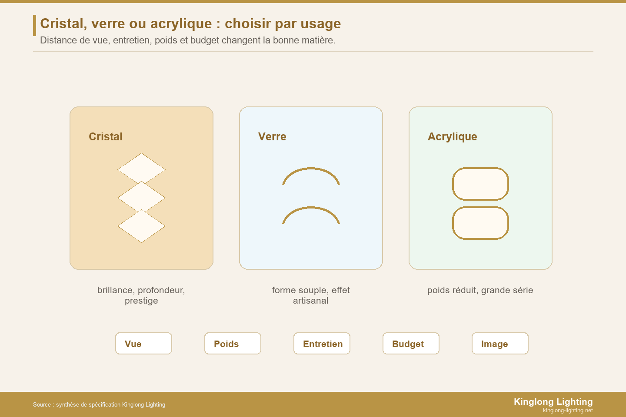Image resolution: width=626 pixels, height=417 pixels.
Task: Click the Acrylique card heading
Action: (452, 137)
